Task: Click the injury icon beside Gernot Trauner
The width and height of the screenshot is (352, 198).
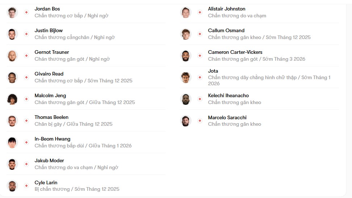Action: 26,56
